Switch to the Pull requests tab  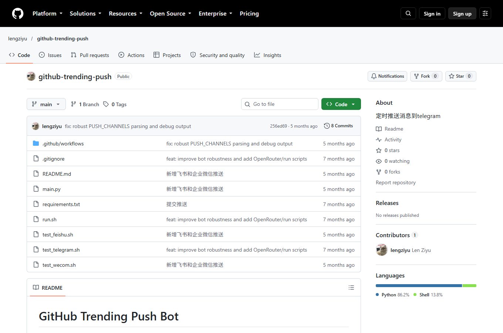90,55
